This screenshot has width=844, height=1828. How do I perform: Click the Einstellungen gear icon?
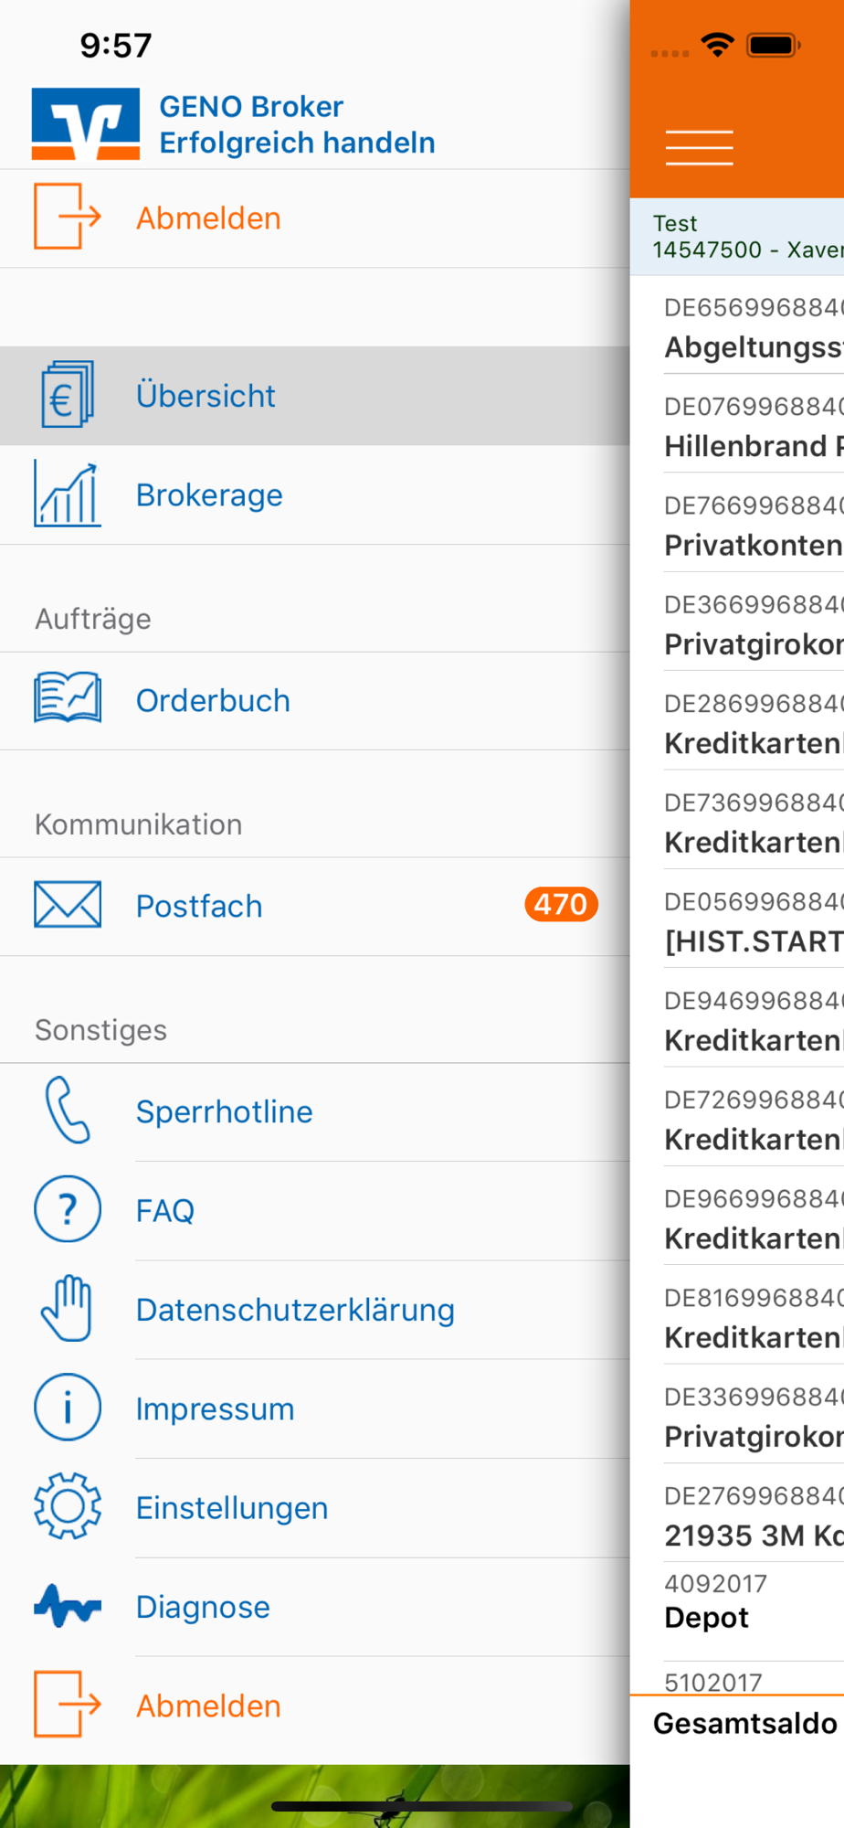[67, 1506]
